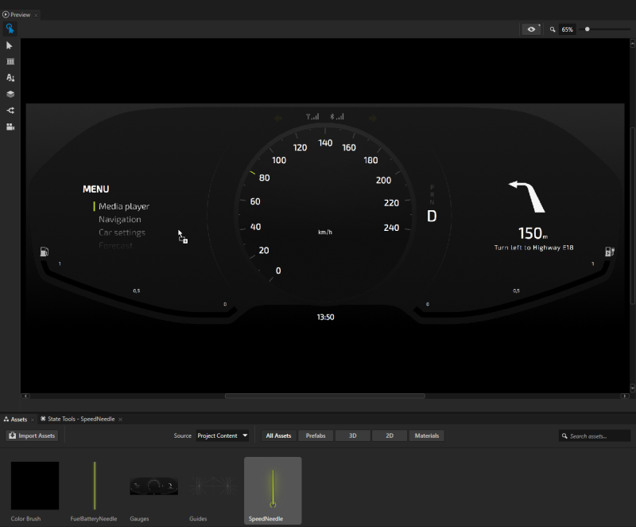
Task: Toggle the 2D asset filter
Action: 390,435
